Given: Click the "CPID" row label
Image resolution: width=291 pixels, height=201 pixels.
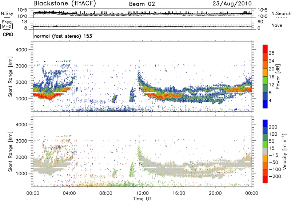Looking at the screenshot, I should tap(8, 34).
